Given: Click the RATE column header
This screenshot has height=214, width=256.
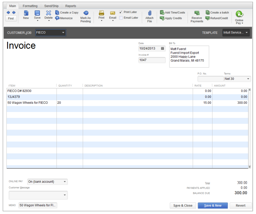Looking at the screenshot, I should click(x=198, y=86).
